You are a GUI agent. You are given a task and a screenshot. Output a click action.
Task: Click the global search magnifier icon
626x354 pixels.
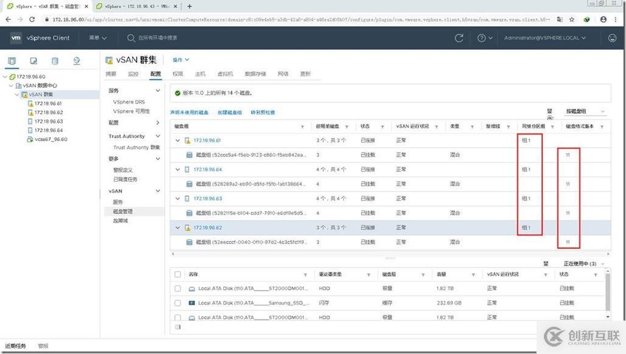click(131, 38)
